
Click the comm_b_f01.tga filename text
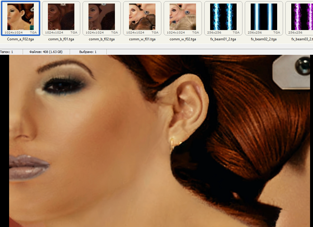click(61, 39)
